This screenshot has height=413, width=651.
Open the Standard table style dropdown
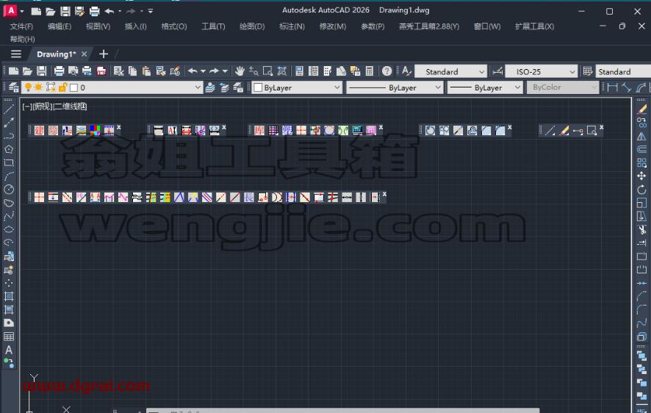623,71
